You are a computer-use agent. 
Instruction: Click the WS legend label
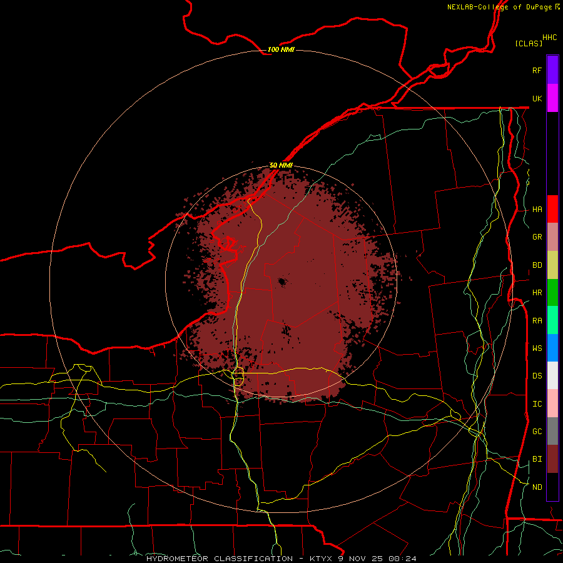(537, 348)
